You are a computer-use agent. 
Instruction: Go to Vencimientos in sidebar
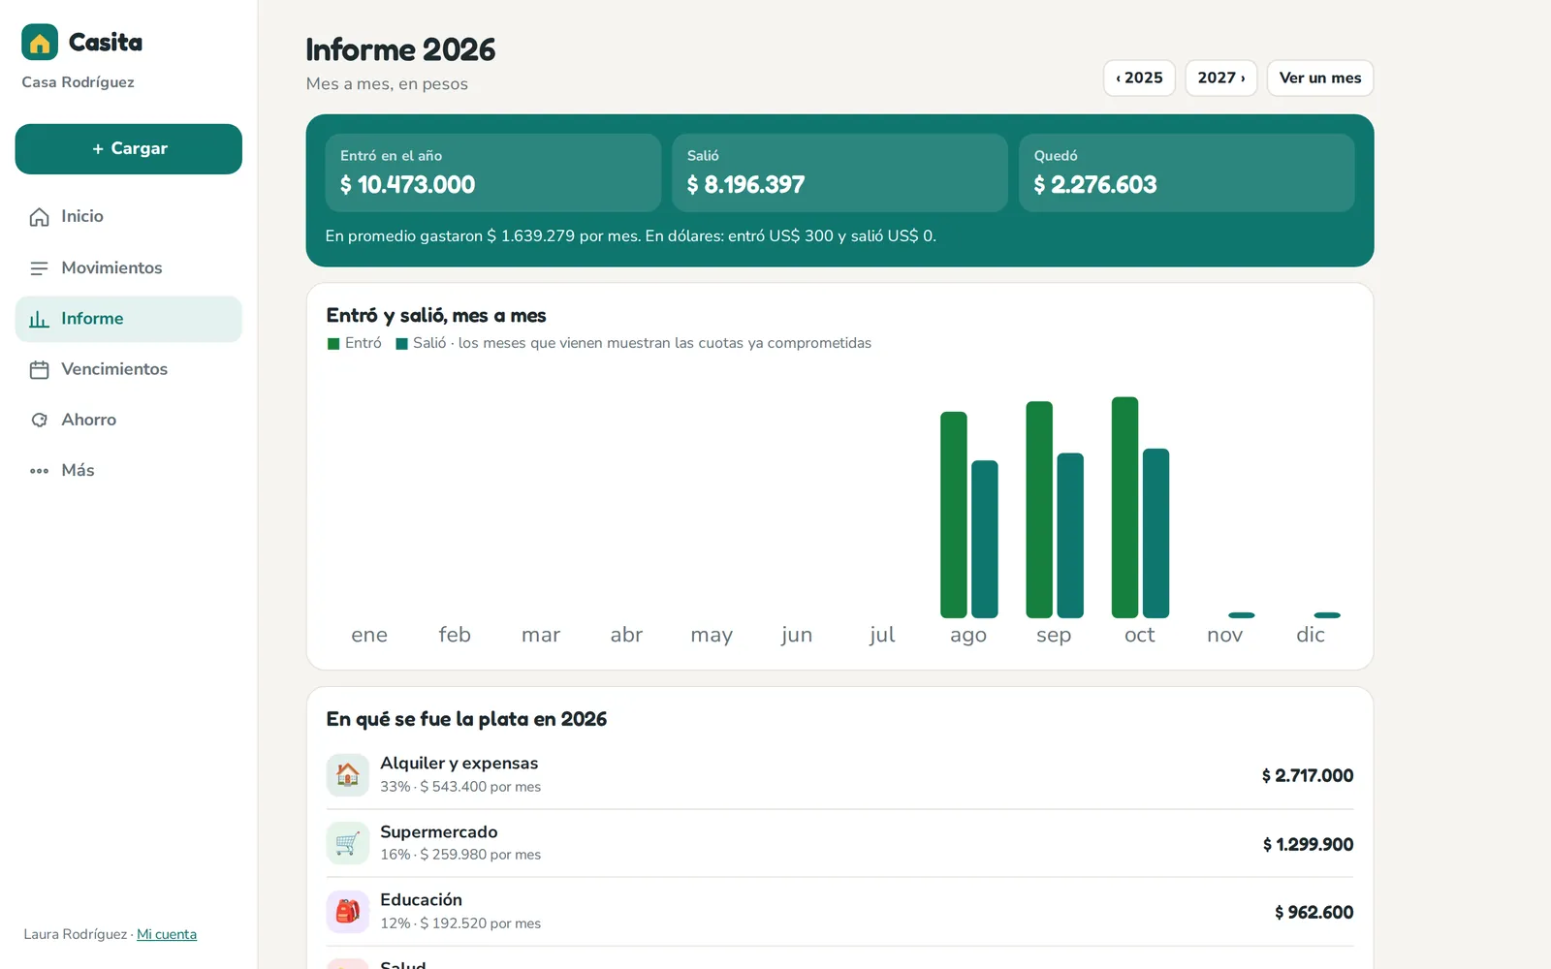[x=129, y=369]
